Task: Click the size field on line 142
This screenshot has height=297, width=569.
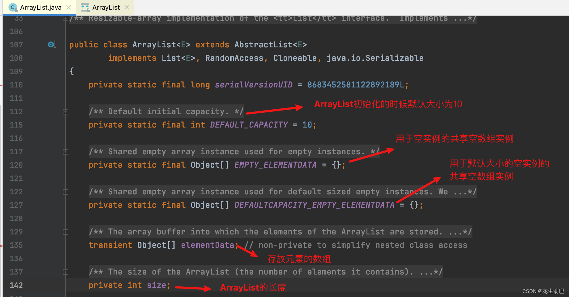Action: point(156,285)
